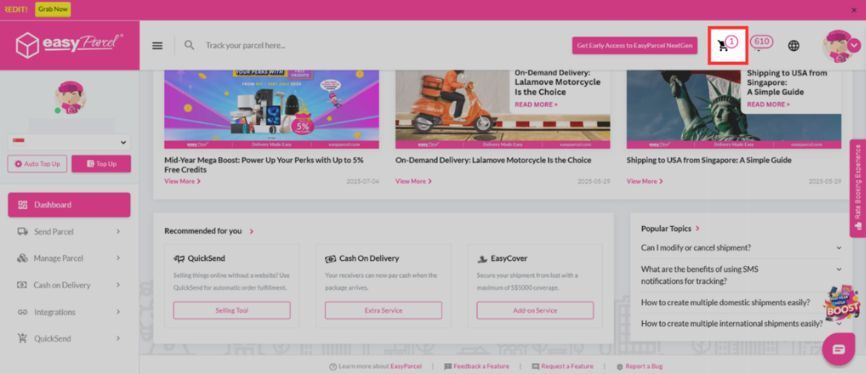The height and width of the screenshot is (374, 866).
Task: Click the Auto Top Up button
Action: pyautogui.click(x=38, y=164)
